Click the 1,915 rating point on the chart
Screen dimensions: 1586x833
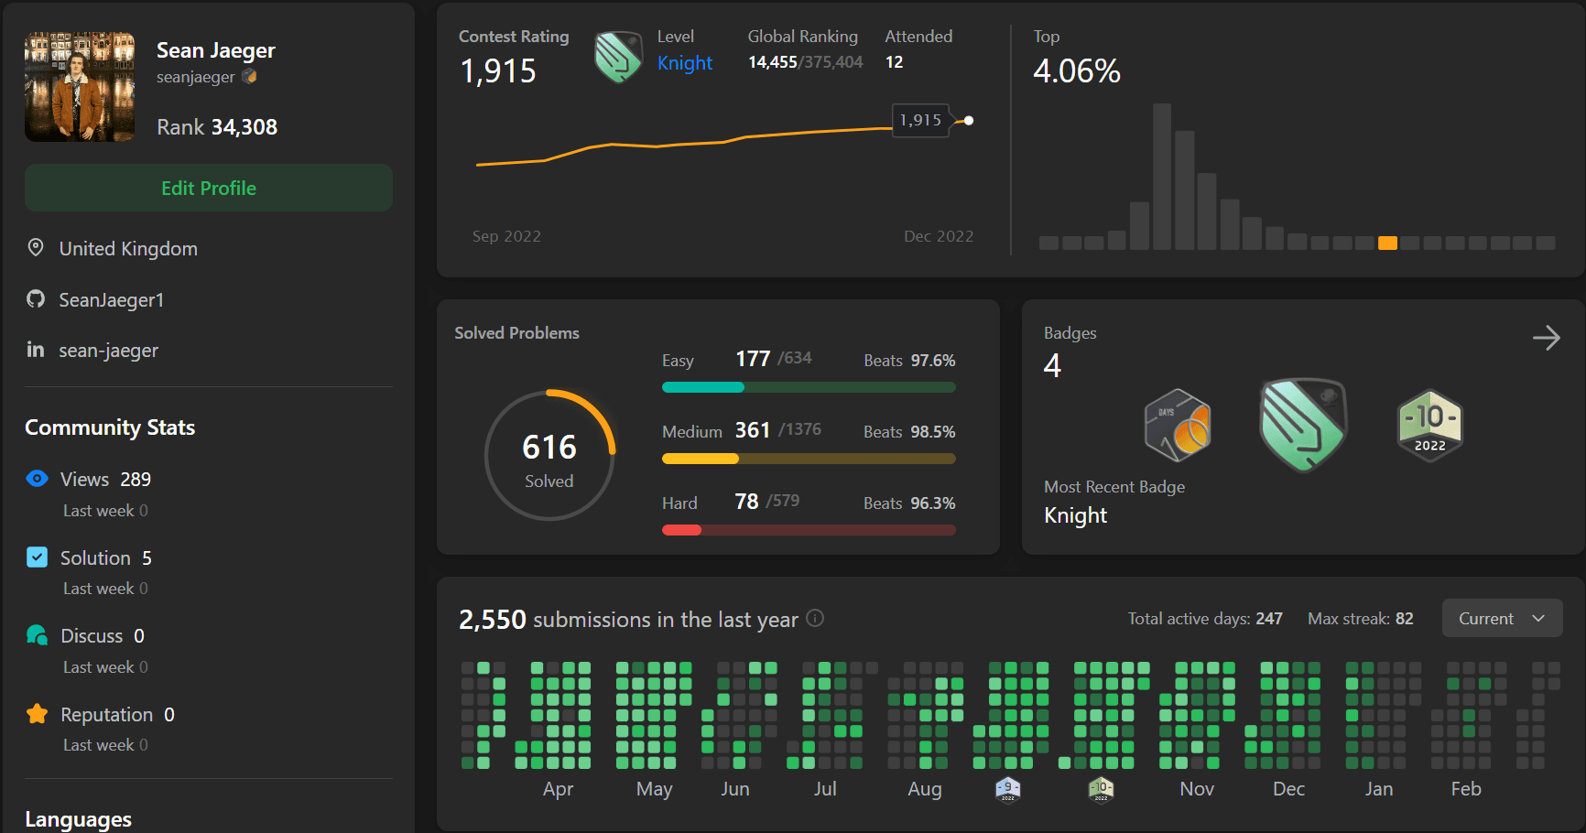pos(968,120)
